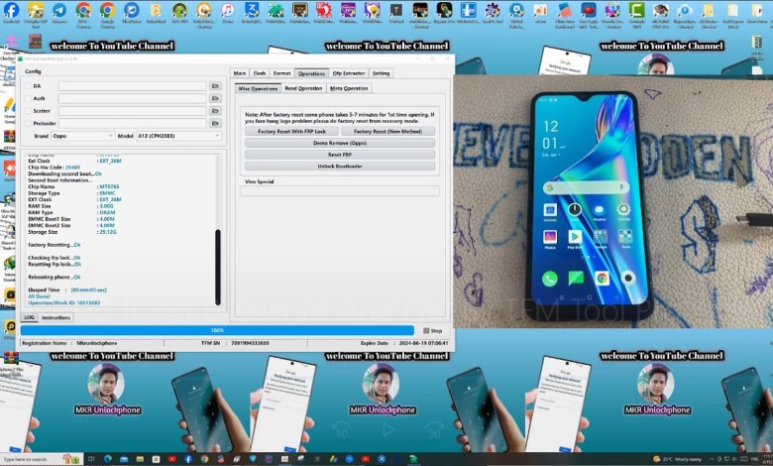The image size is (773, 466).
Task: Click Demo Remove (Oppo) button
Action: (x=340, y=143)
